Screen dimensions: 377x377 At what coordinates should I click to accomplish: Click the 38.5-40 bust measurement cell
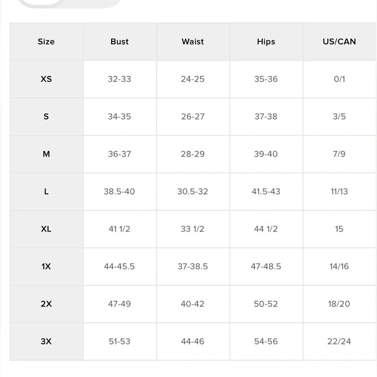pos(120,192)
